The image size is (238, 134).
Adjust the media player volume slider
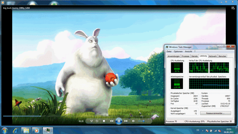143,121
